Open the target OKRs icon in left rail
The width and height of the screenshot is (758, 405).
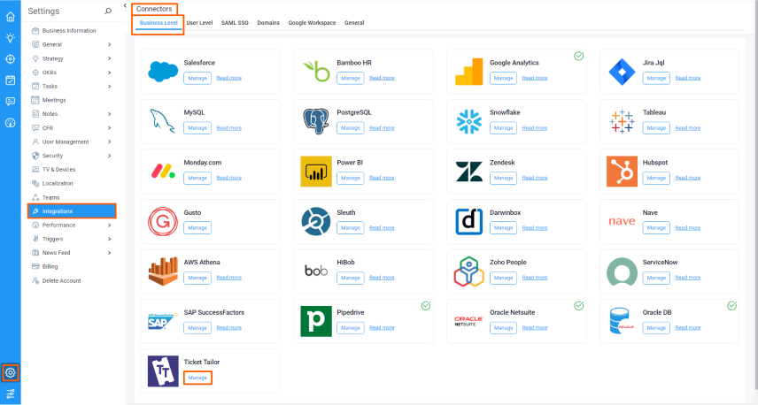pyautogui.click(x=10, y=59)
